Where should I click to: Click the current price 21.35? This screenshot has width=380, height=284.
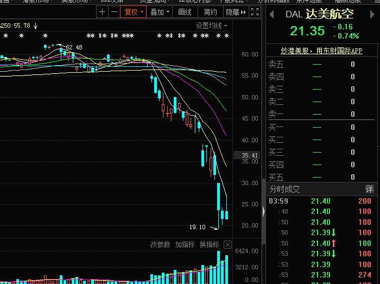point(307,31)
